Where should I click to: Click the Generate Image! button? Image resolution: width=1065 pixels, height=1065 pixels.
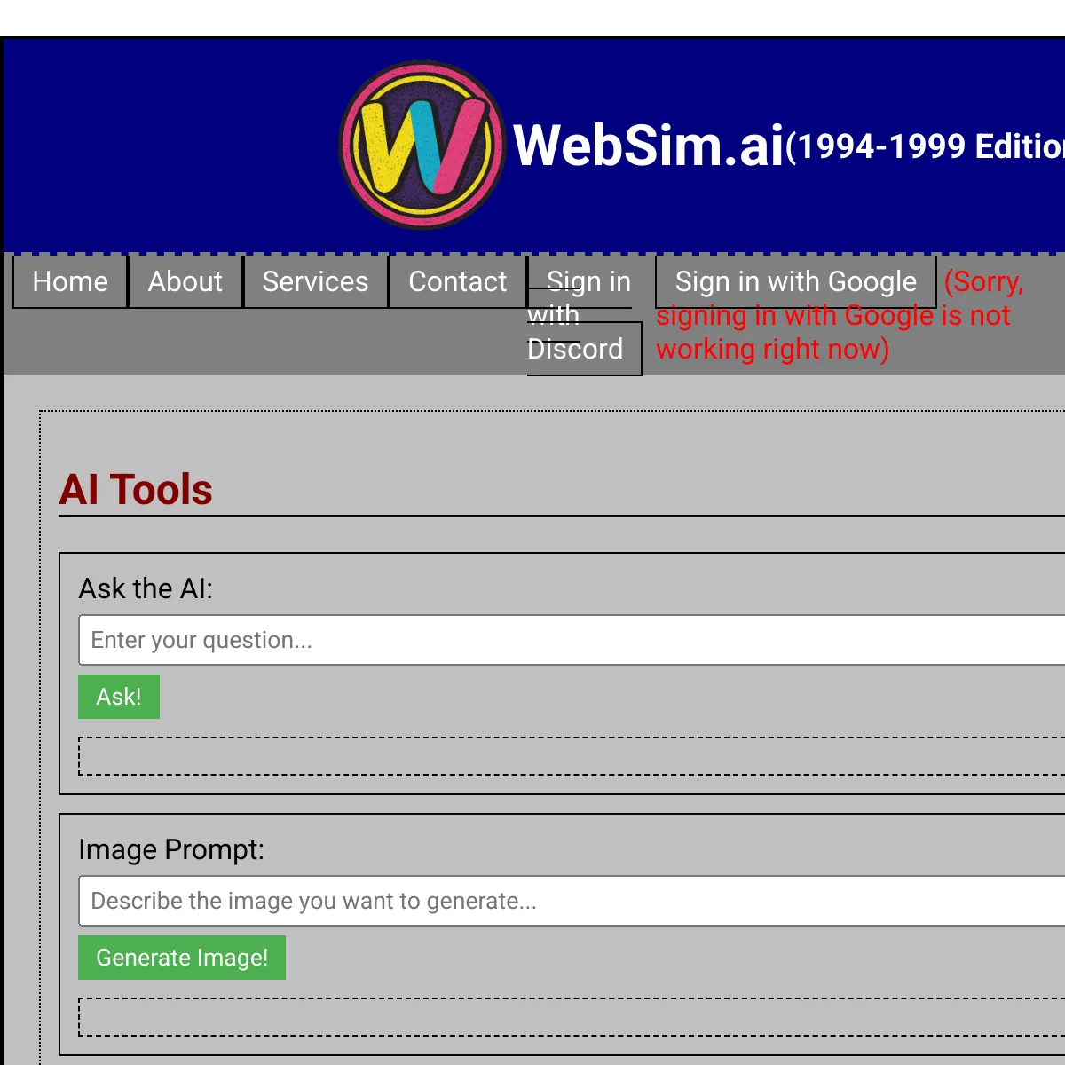pyautogui.click(x=182, y=958)
